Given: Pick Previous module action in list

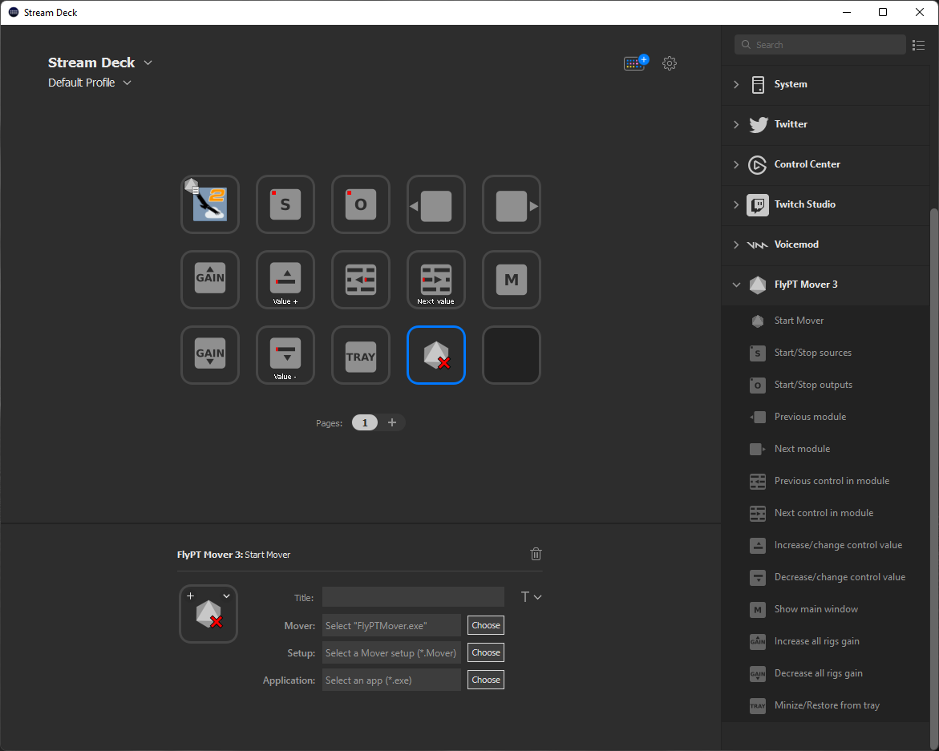Looking at the screenshot, I should coord(826,417).
